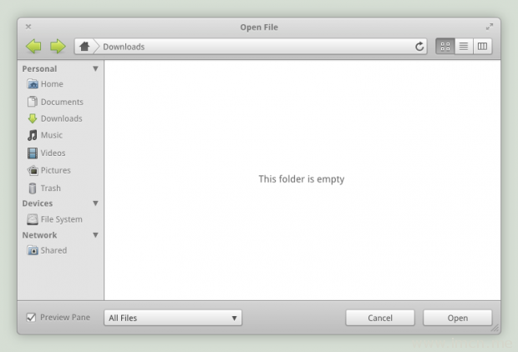
Task: Open the All Files filter dropdown
Action: 173,318
